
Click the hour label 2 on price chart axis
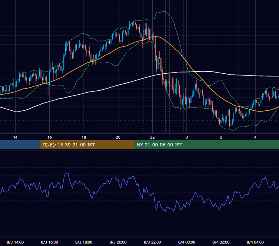pyautogui.click(x=221, y=137)
